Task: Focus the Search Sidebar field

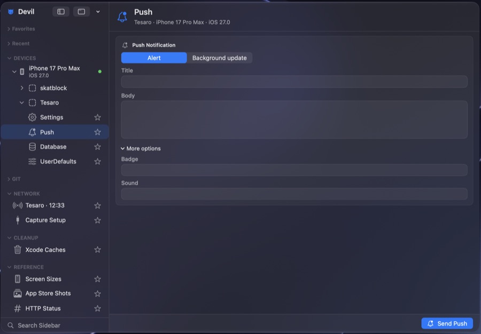Action: (55, 325)
